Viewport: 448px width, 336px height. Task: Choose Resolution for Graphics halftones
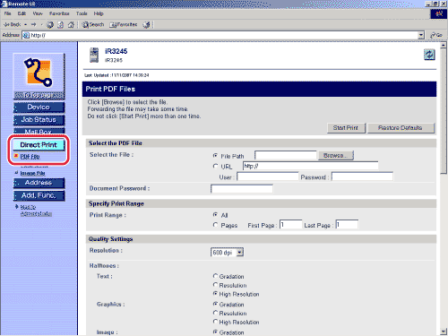click(x=215, y=313)
